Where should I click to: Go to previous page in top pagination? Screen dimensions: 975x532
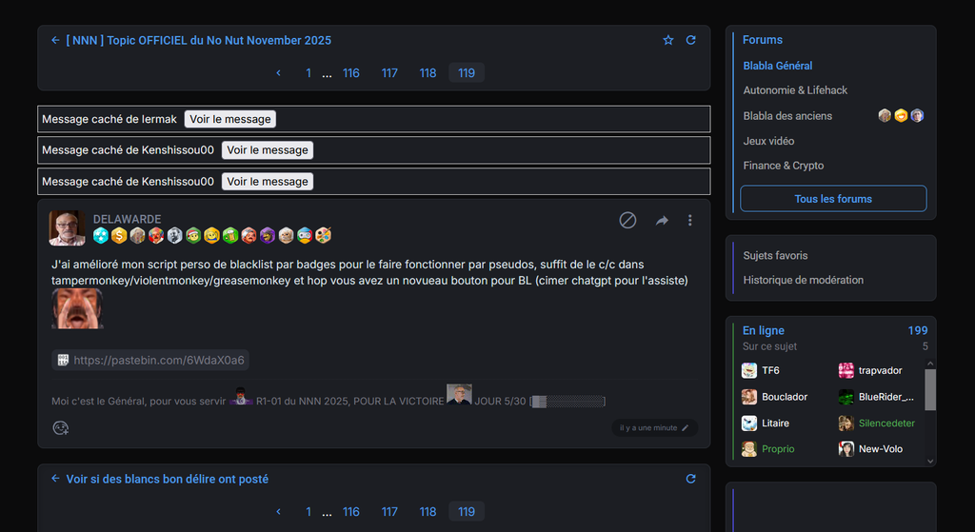[279, 72]
